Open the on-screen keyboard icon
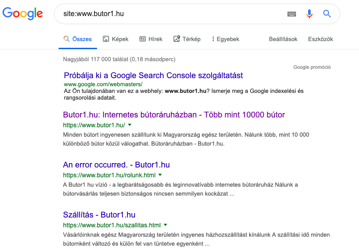Viewport: 359px width, 251px height. pyautogui.click(x=291, y=14)
